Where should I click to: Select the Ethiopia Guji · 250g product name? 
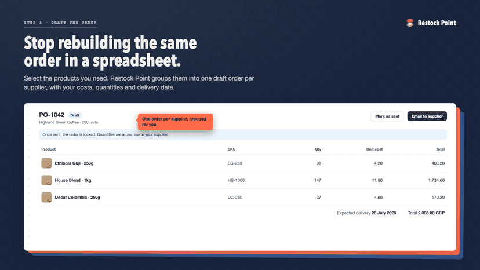(x=74, y=163)
